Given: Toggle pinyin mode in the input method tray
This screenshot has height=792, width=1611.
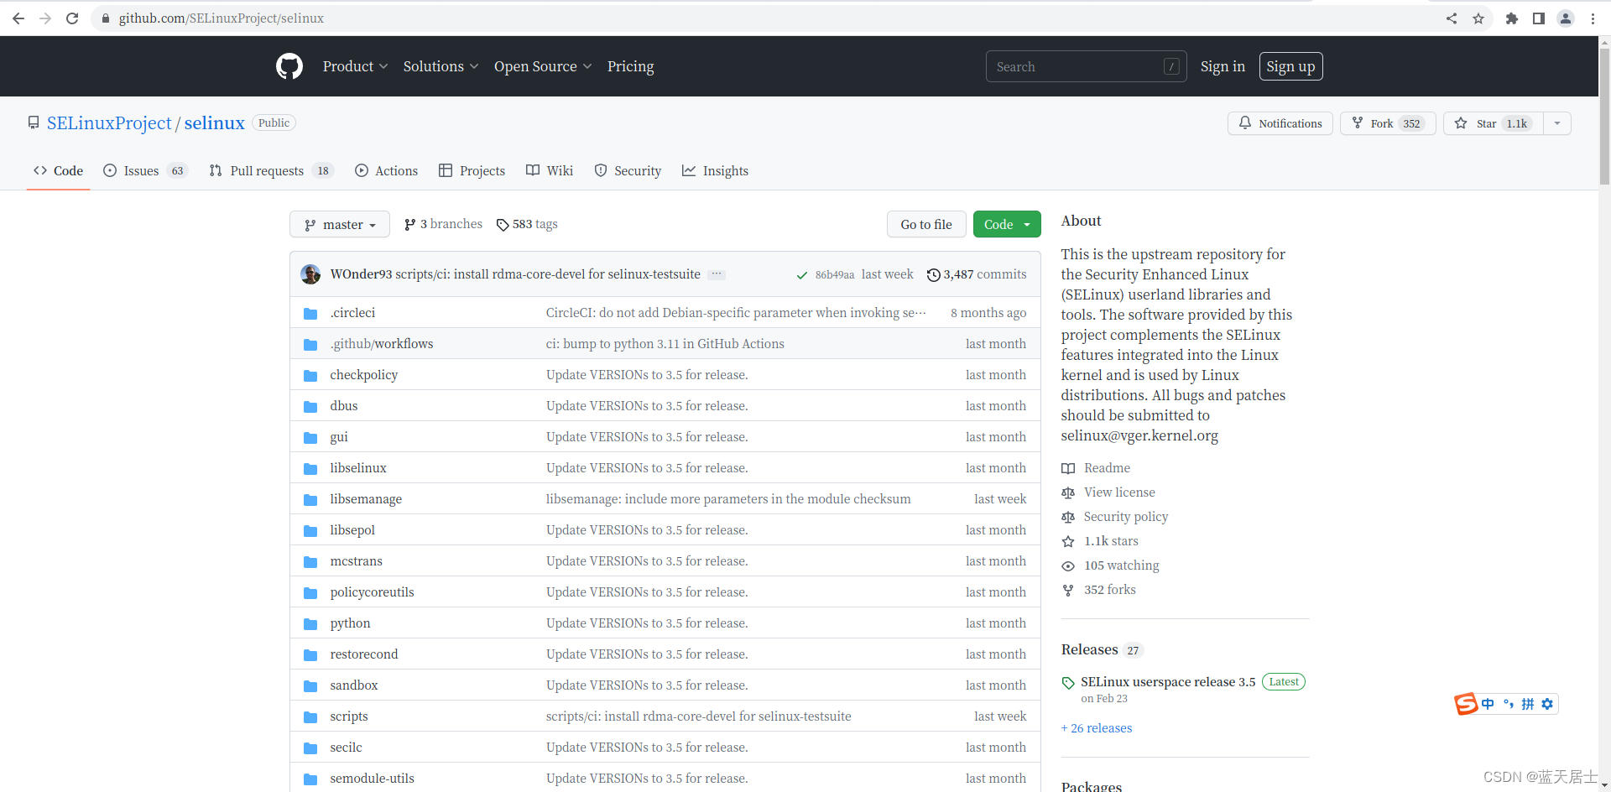Looking at the screenshot, I should 1526,704.
